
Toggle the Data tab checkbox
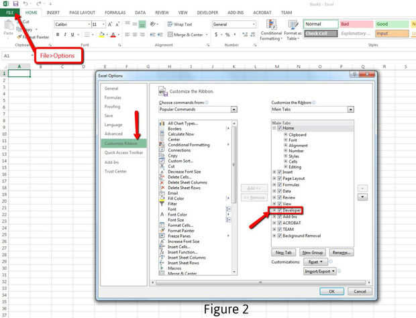[279, 191]
